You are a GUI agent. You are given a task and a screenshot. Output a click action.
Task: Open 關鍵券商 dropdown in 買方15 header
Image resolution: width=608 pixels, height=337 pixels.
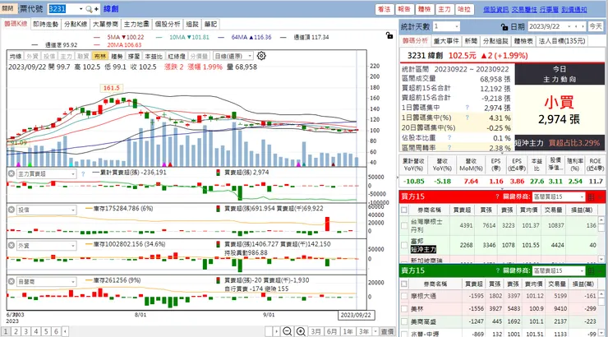(581, 196)
